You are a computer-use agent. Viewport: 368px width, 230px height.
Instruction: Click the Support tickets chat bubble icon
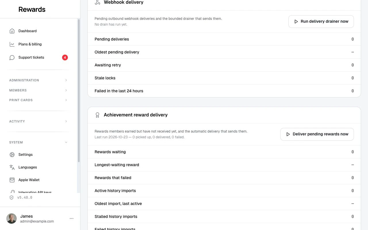pos(12,57)
